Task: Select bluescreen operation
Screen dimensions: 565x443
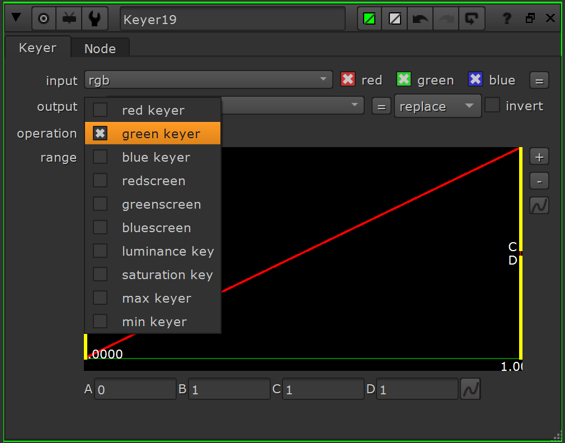Action: pos(153,228)
